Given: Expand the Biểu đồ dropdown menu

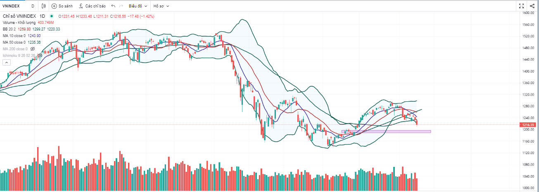Looking at the screenshot, I should pyautogui.click(x=138, y=6).
